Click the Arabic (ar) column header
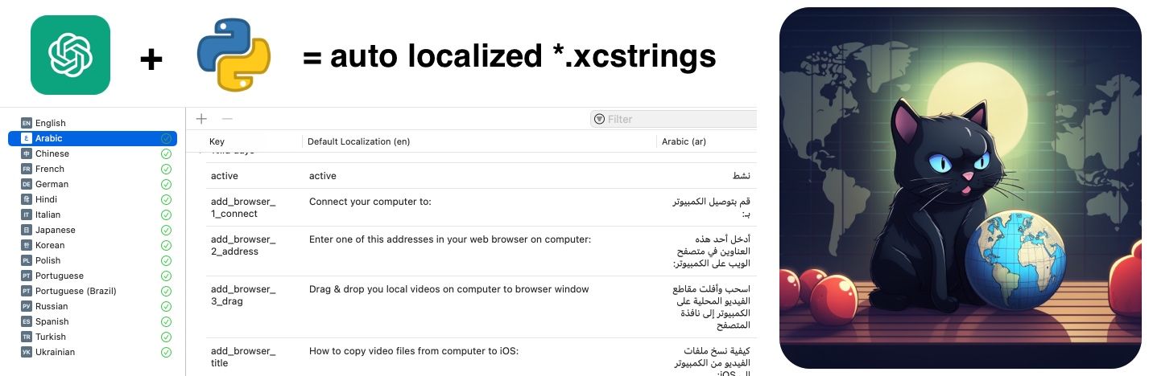The width and height of the screenshot is (1149, 376). pos(684,141)
